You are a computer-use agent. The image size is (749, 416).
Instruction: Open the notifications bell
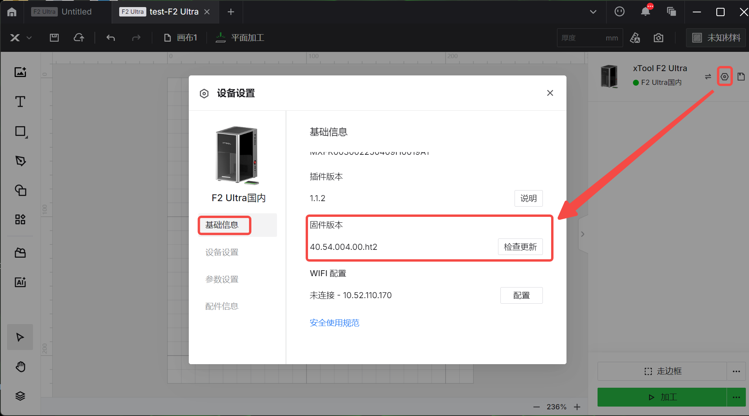[x=646, y=11]
